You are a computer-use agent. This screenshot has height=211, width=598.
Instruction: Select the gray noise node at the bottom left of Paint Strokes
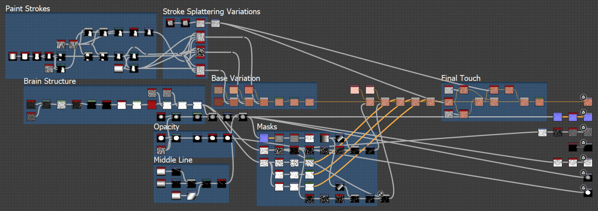point(49,68)
